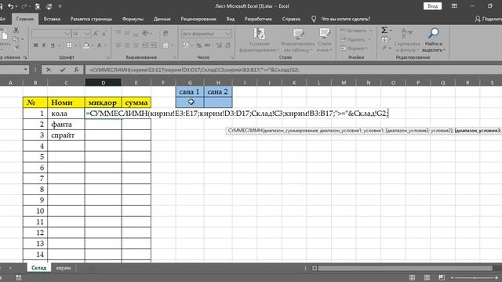Click the increase font size icon

pyautogui.click(x=96, y=34)
